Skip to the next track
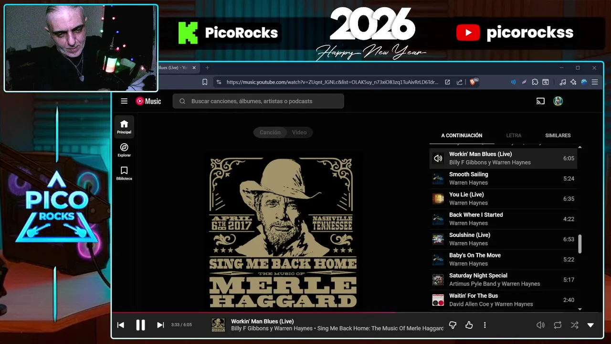Viewport: 611px width, 344px height. pyautogui.click(x=160, y=325)
